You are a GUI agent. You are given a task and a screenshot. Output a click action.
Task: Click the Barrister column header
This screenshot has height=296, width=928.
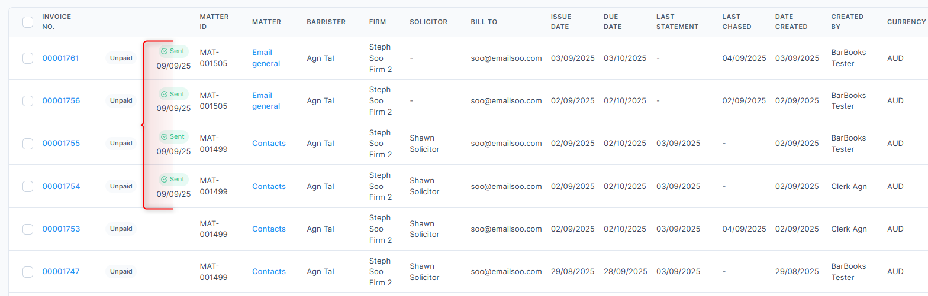326,22
